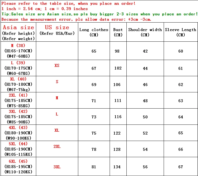Image resolution: width=198 pixels, height=176 pixels.
Task: Click the shoulder width value '44'
Action: tap(145, 68)
